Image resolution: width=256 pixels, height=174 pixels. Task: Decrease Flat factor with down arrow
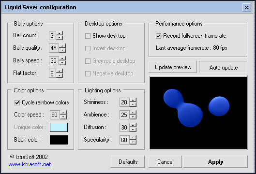(x=60, y=75)
